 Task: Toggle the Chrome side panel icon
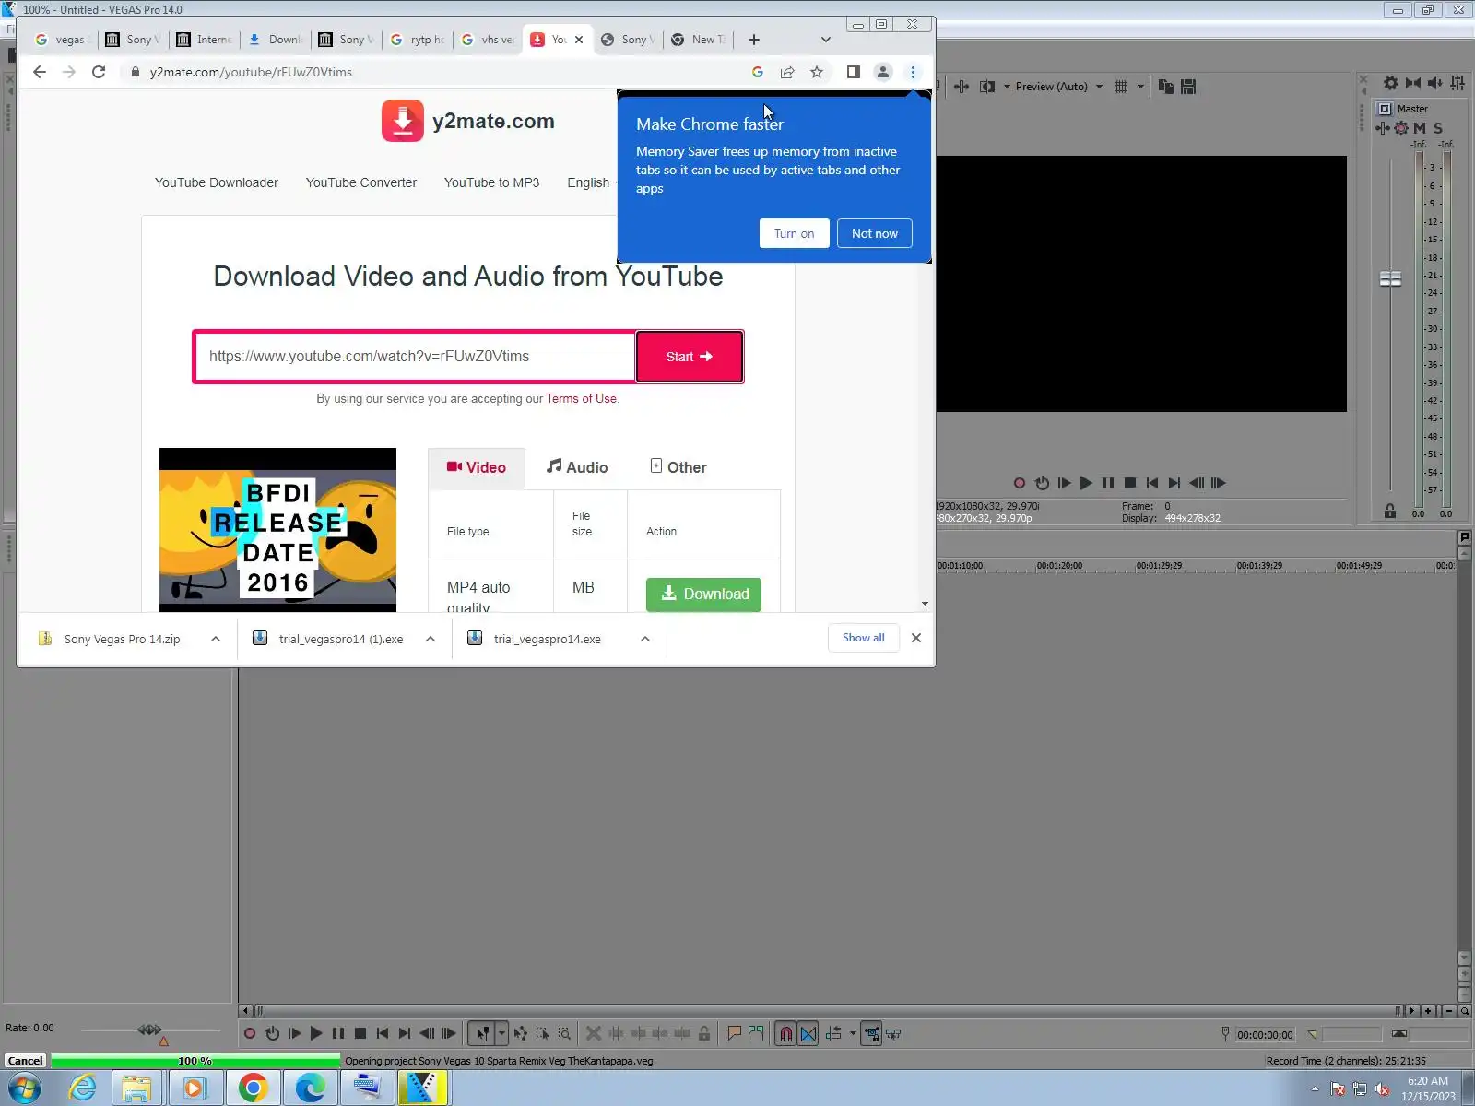[854, 72]
